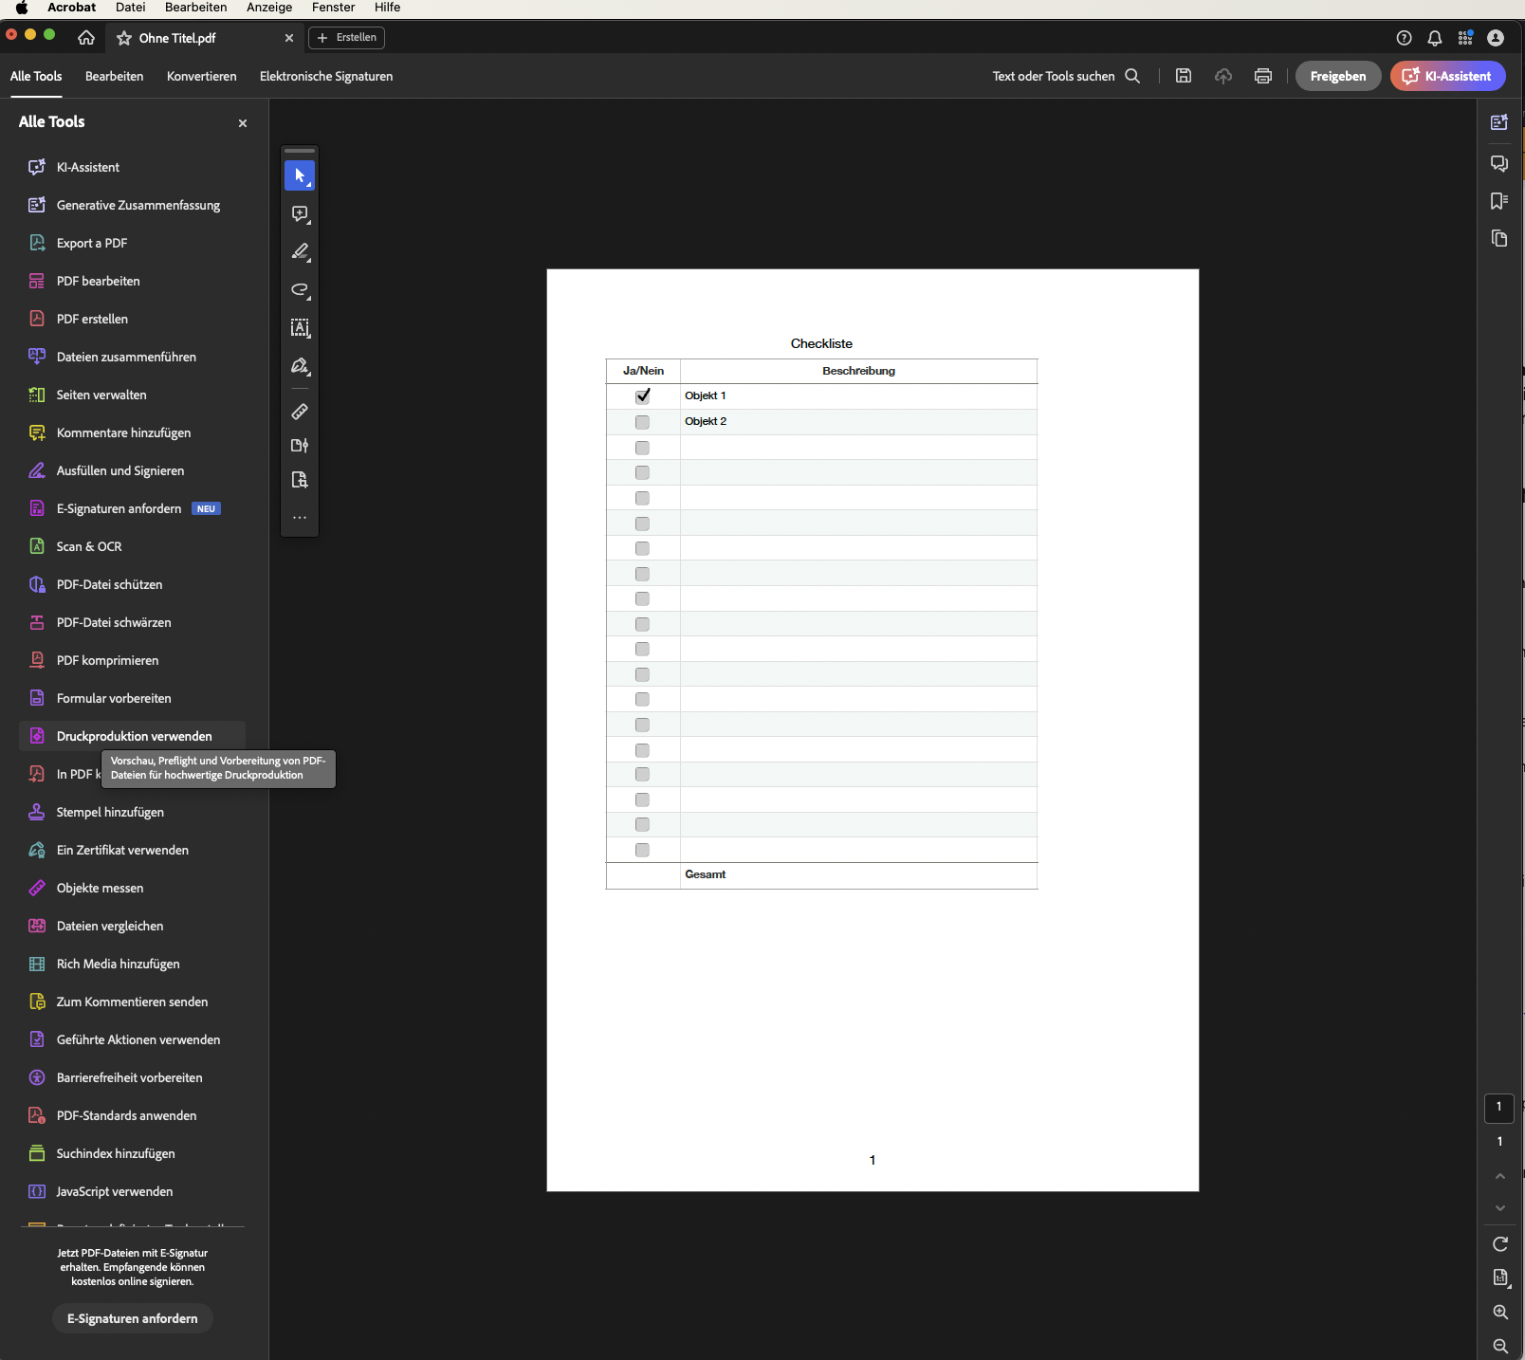Rotate the page view
This screenshot has width=1525, height=1360.
click(x=1500, y=1244)
